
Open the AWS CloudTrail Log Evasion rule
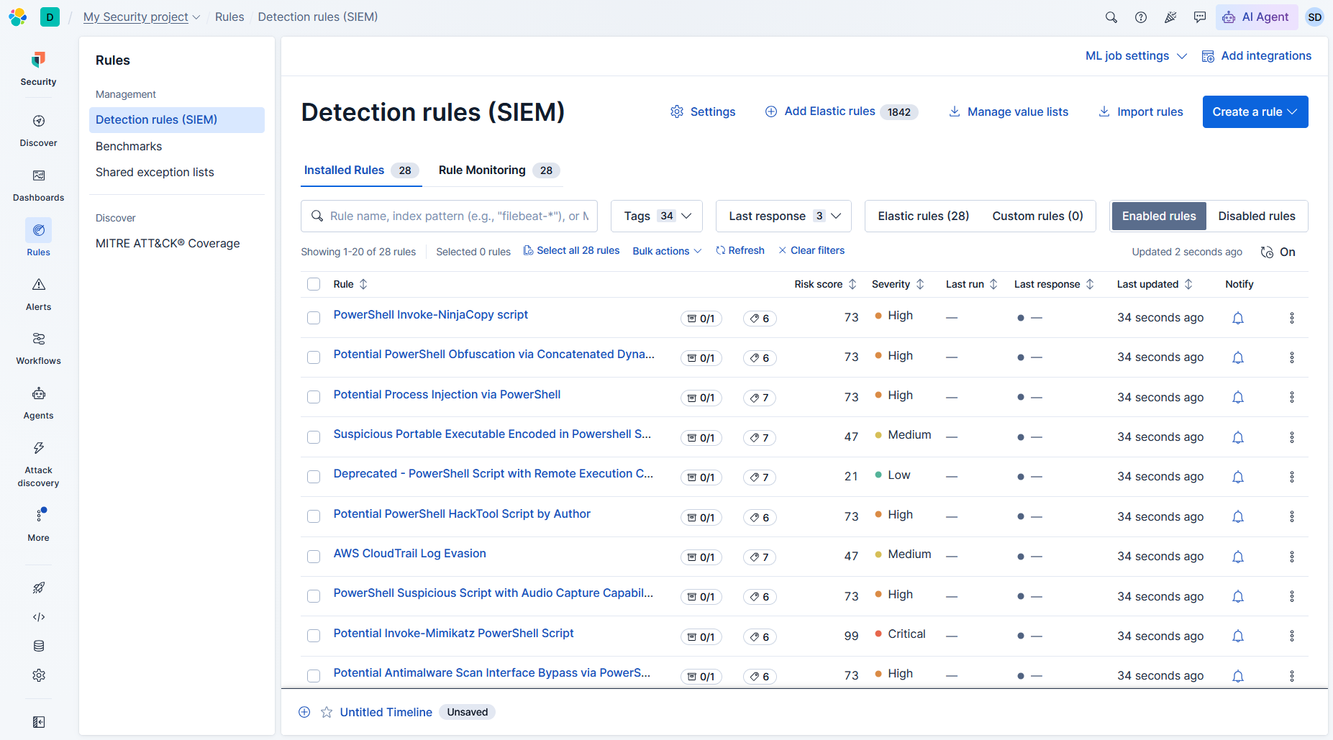pyautogui.click(x=409, y=553)
